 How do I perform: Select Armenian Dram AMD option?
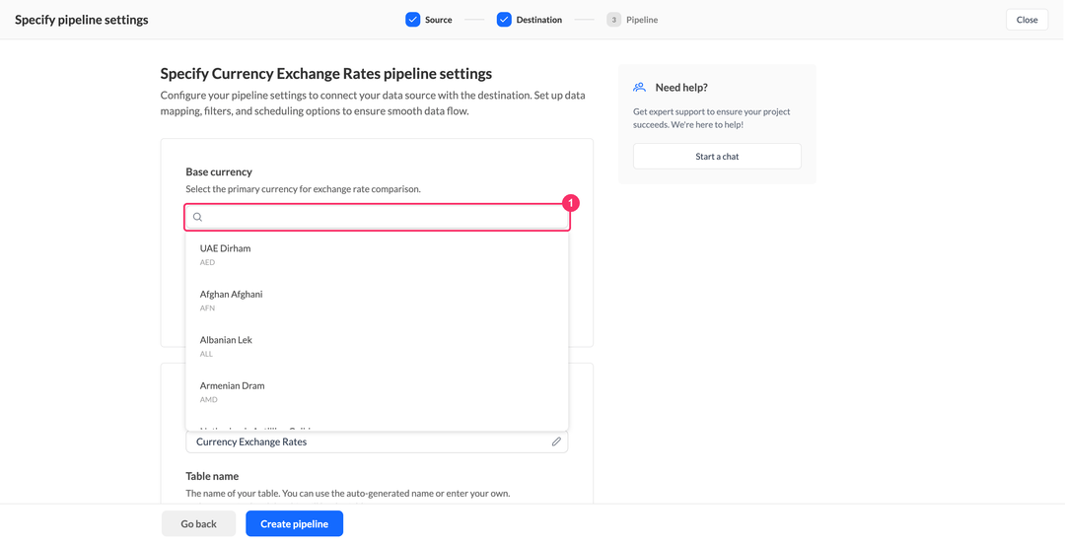point(377,392)
